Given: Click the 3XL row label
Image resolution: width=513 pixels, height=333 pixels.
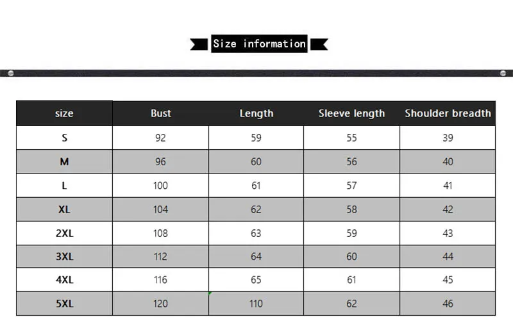Looking at the screenshot, I should pos(65,257).
